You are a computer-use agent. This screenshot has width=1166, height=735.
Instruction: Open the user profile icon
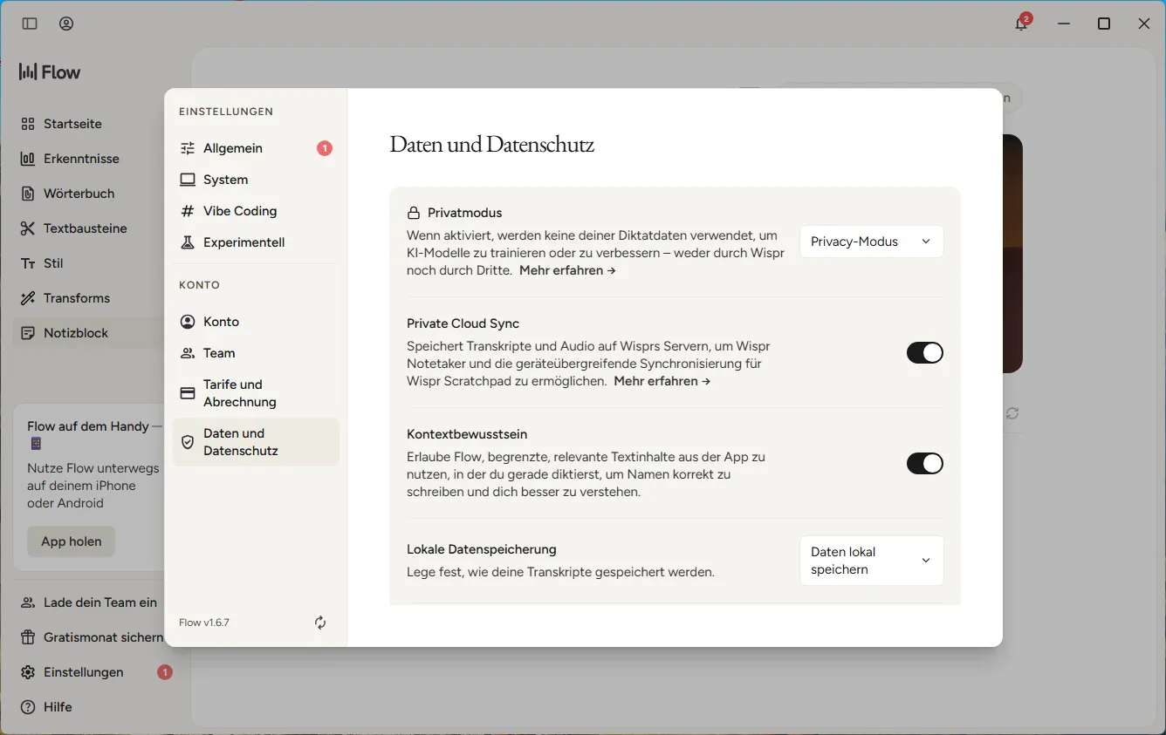[x=66, y=24]
